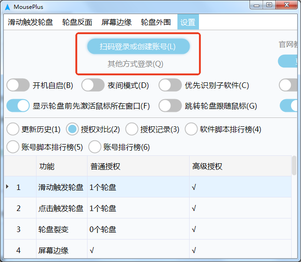Select the 轮盘裂变 table cell
Viewport: 301px width, 262px height.
[62, 229]
